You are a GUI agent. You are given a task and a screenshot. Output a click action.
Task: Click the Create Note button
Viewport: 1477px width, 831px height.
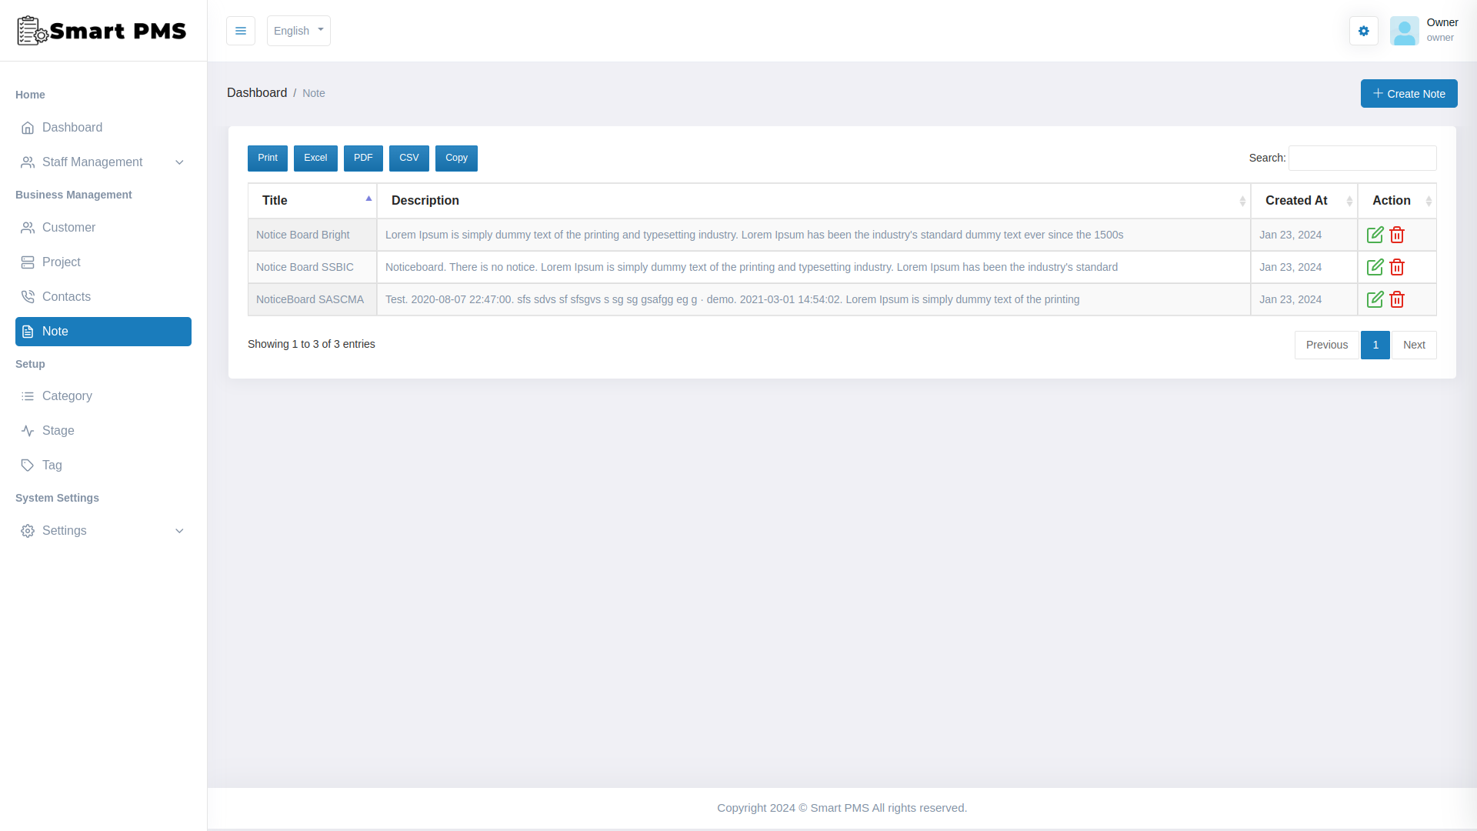click(x=1409, y=93)
